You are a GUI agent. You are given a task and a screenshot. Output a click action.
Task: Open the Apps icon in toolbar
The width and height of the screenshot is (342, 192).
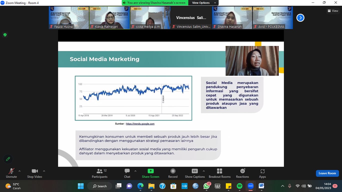[262, 171]
